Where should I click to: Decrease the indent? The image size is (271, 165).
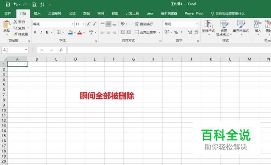[x=123, y=32]
